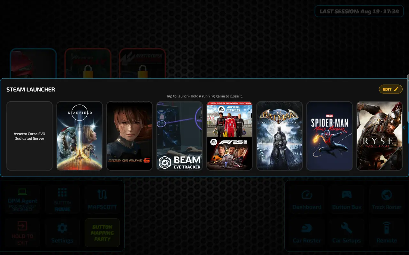This screenshot has width=409, height=255.
Task: Select the blue-bordered red car tile behind the launcher
Action: tap(33, 63)
